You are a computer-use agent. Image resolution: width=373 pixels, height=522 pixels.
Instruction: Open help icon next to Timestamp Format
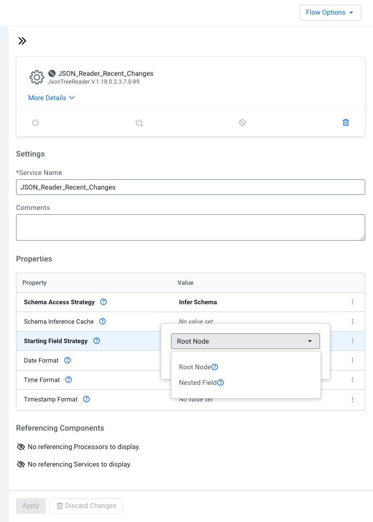[x=86, y=399]
